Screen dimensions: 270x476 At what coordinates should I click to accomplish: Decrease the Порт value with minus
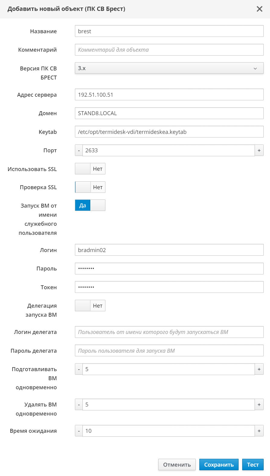tap(79, 151)
